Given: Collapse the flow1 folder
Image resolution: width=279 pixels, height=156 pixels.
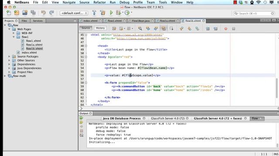Looking at the screenshot, I should 14,37.
